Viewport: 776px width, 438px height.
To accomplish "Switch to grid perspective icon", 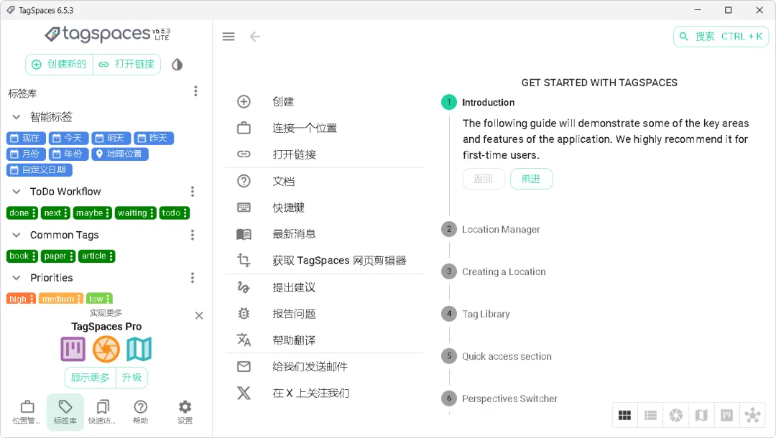I will (625, 415).
